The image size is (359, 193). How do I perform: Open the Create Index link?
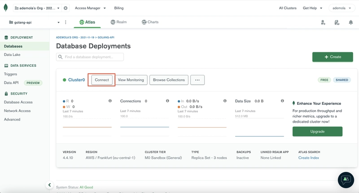coord(308,158)
